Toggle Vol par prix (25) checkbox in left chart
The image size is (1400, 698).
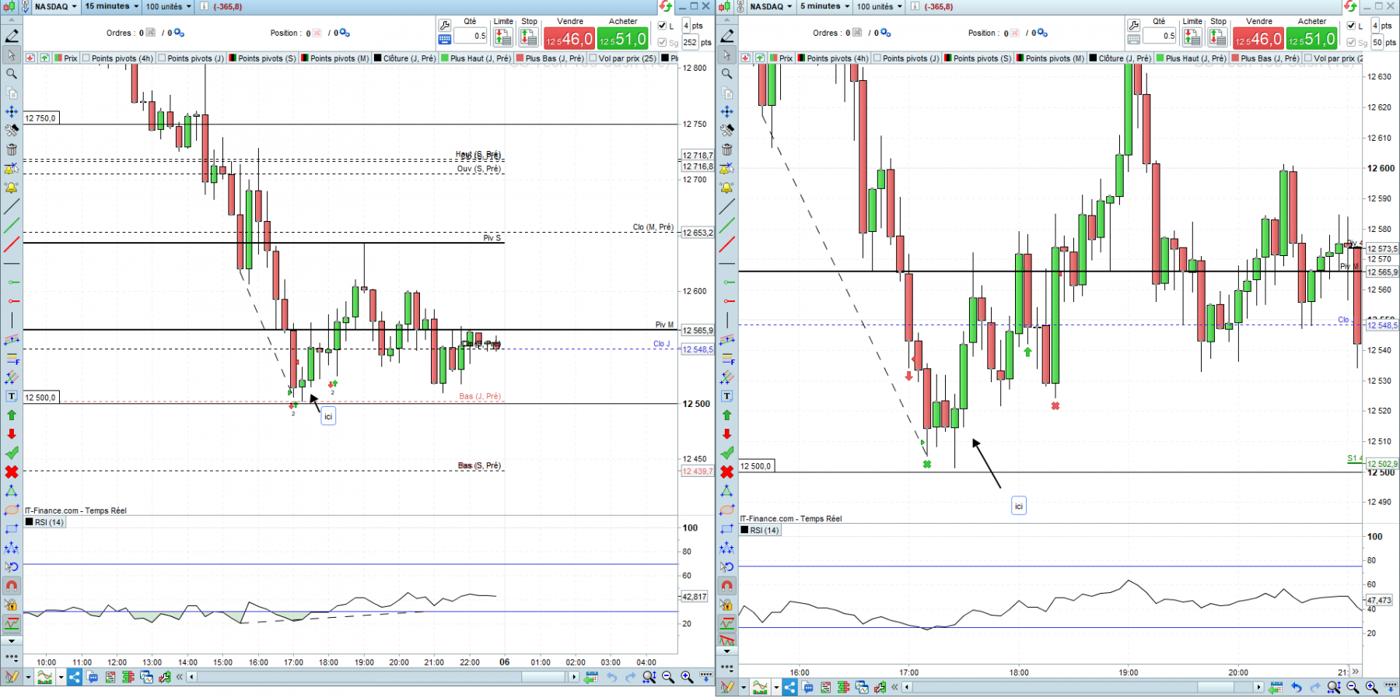pyautogui.click(x=593, y=58)
